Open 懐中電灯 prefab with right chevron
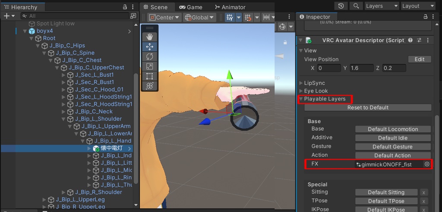This screenshot has width=442, height=212. (x=129, y=149)
